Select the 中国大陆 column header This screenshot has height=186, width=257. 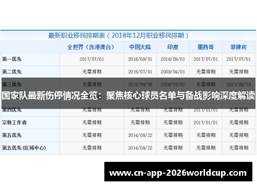tap(140, 47)
